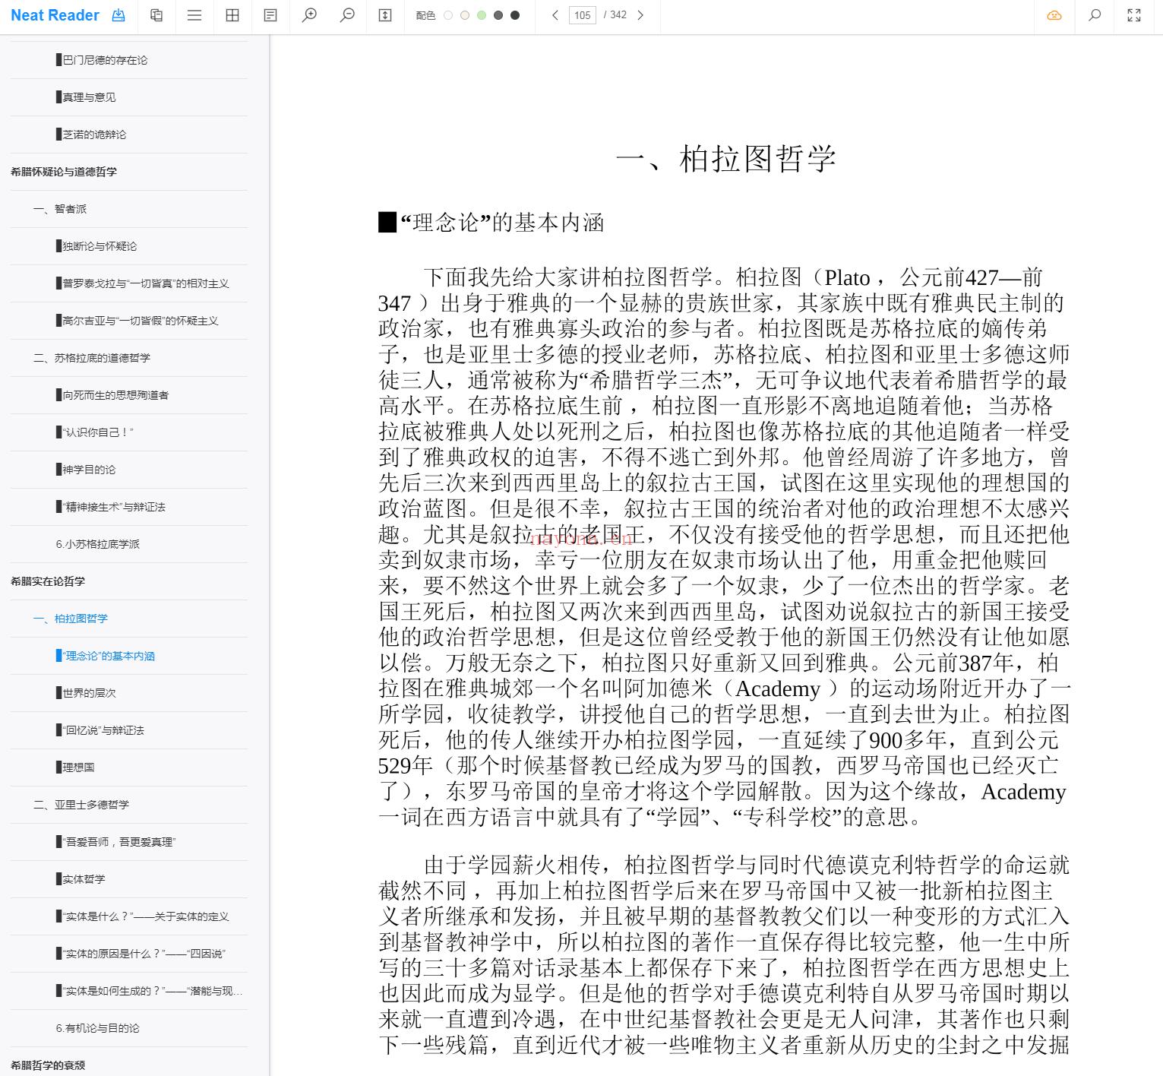Open chapter 向死而生的思想殉道者

pyautogui.click(x=112, y=395)
